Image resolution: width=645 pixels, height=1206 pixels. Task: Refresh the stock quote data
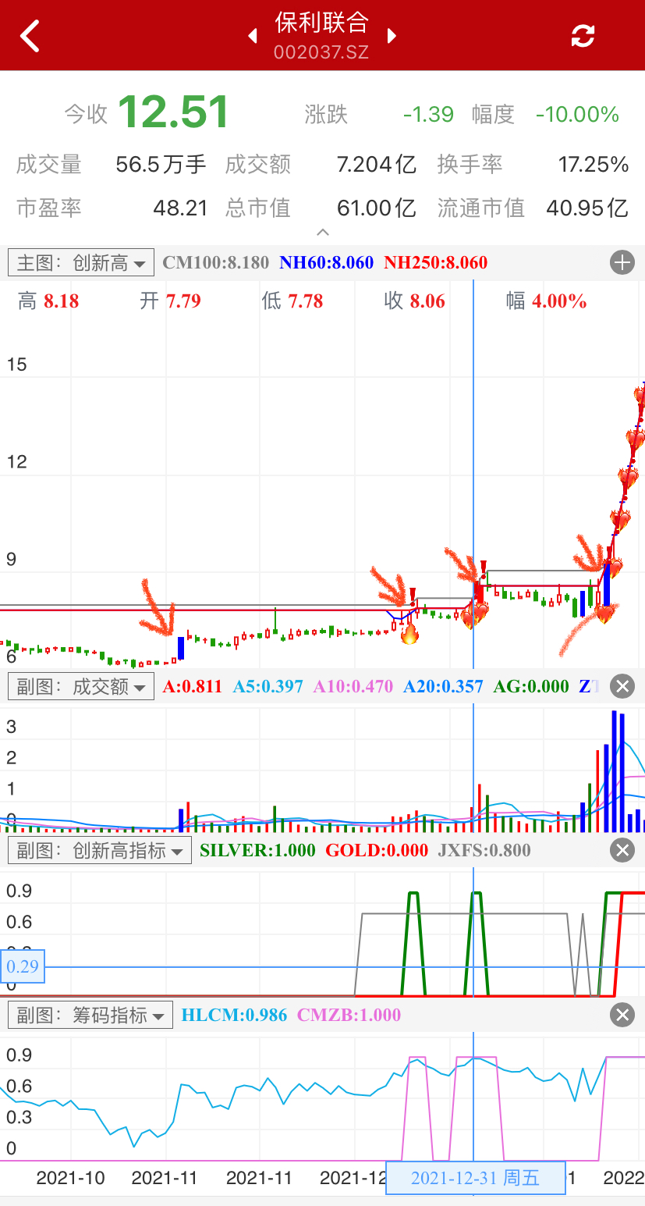[583, 36]
